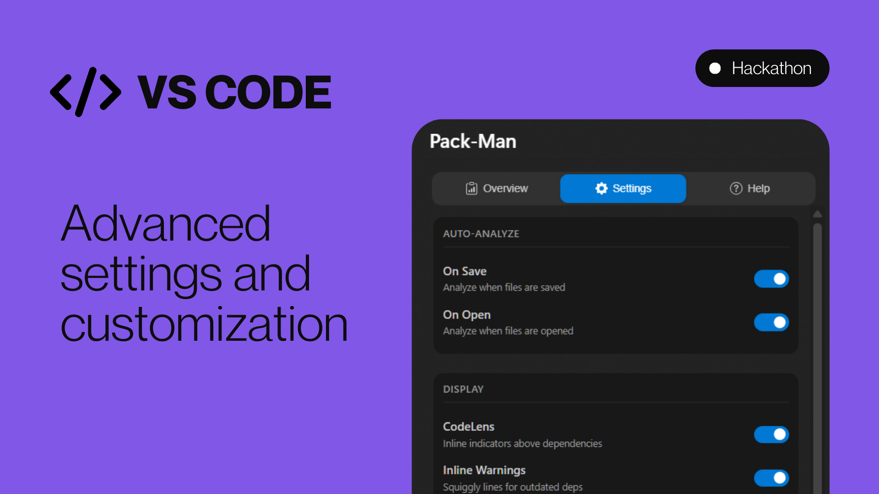This screenshot has height=494, width=879.
Task: Click the On Save setting label
Action: pyautogui.click(x=464, y=271)
